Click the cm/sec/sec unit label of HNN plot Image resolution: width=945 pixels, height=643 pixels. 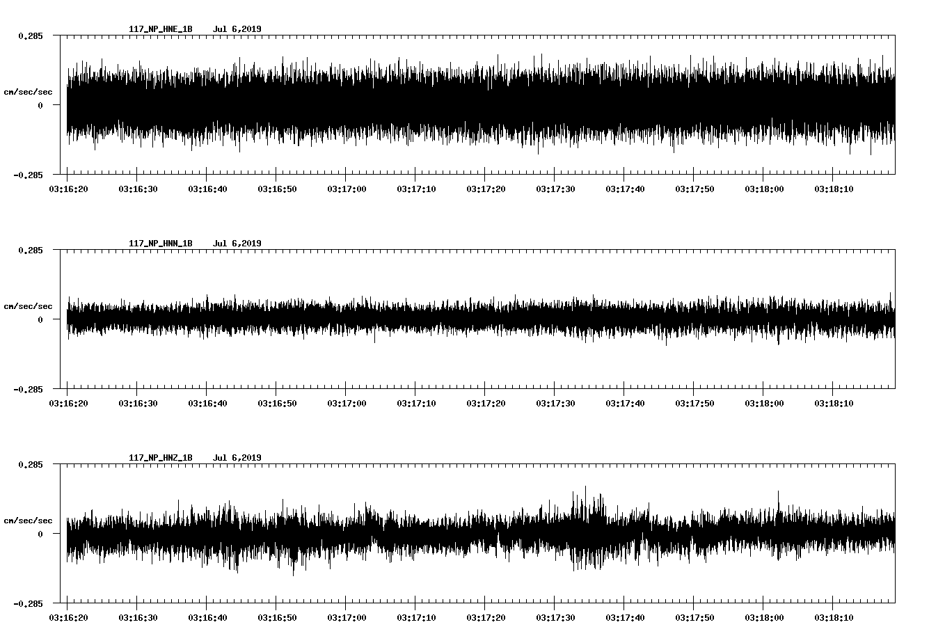[29, 306]
